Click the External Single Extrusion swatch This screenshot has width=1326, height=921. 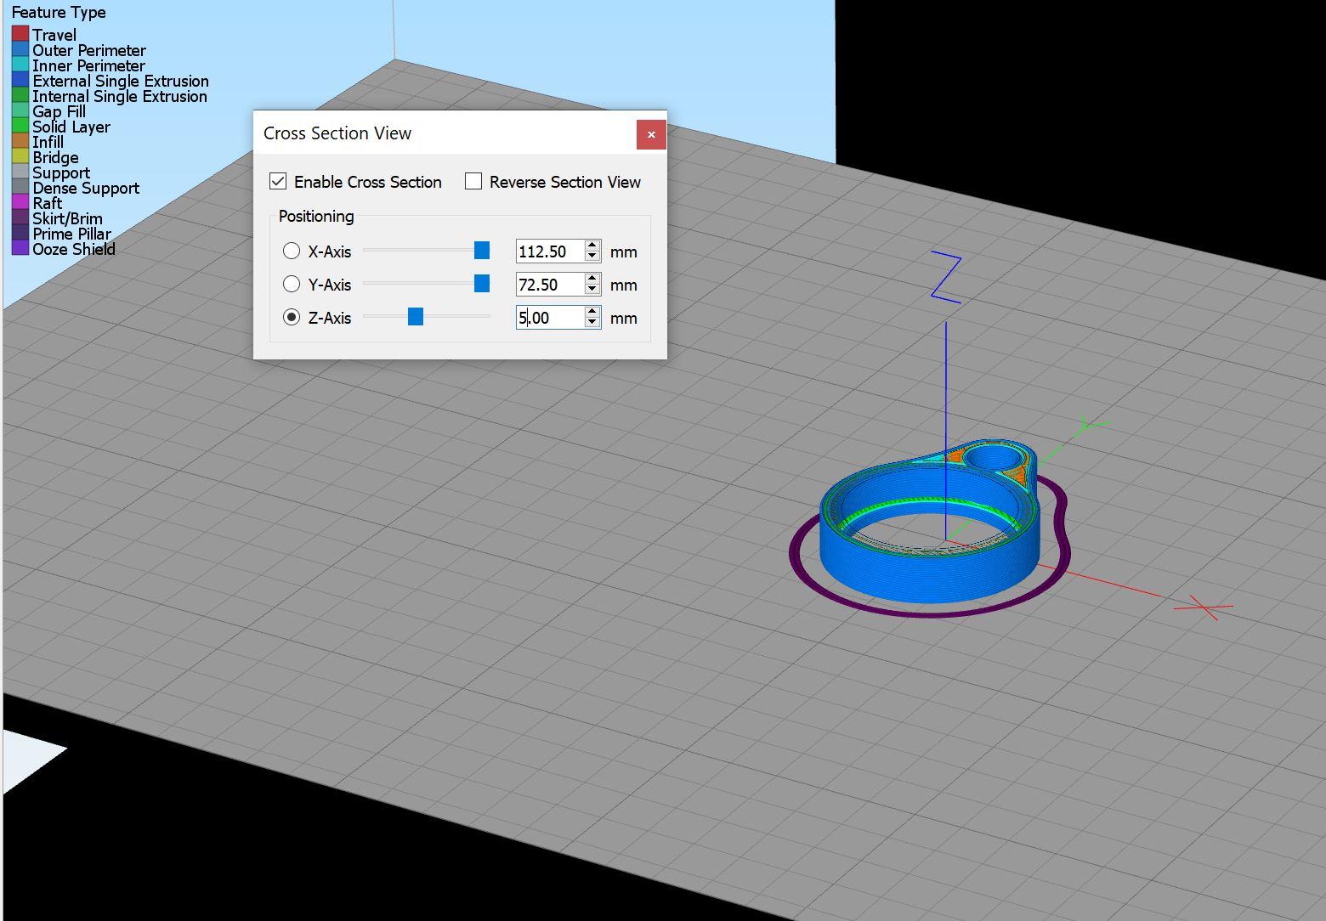click(20, 81)
